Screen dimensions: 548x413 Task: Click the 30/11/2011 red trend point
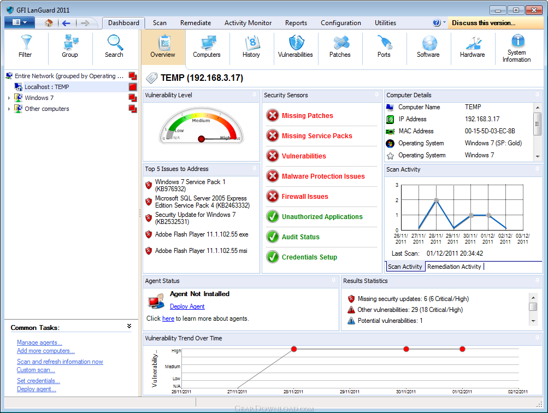pyautogui.click(x=406, y=349)
